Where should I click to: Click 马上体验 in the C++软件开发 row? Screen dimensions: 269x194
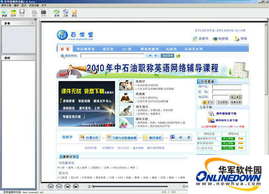tap(228, 148)
